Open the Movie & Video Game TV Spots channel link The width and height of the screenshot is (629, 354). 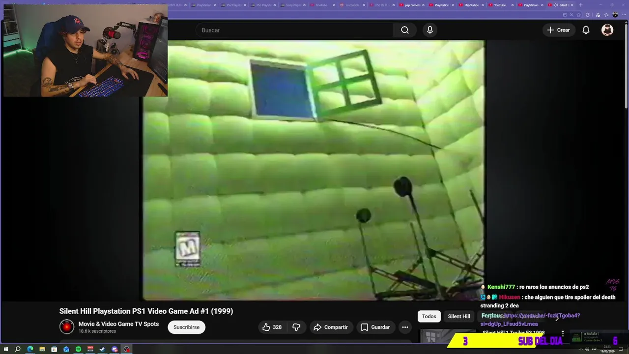click(118, 324)
